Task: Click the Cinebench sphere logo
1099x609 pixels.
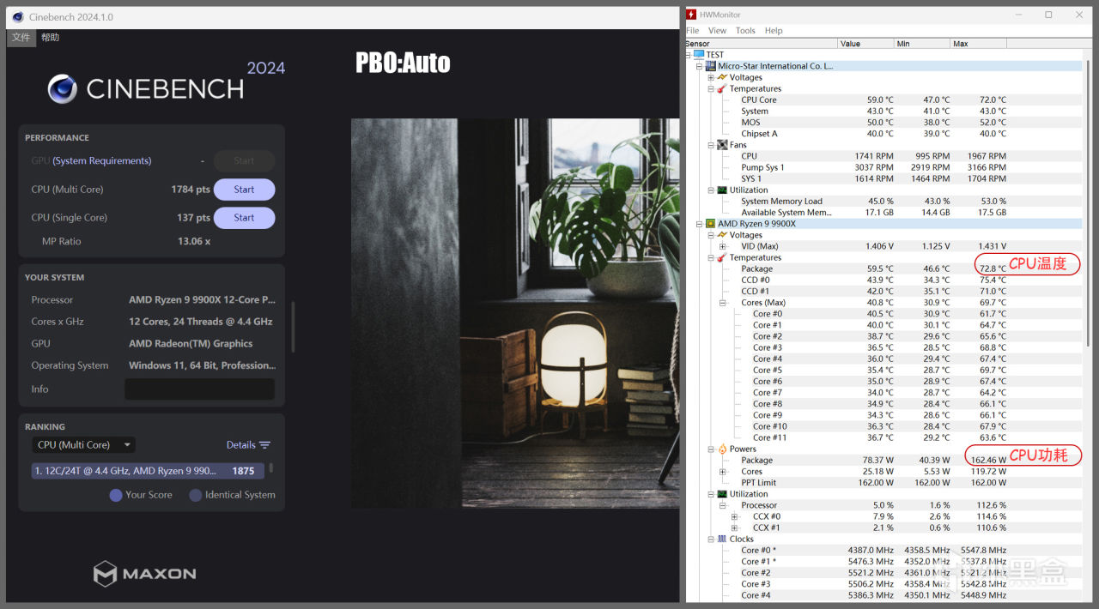Action: click(x=63, y=89)
